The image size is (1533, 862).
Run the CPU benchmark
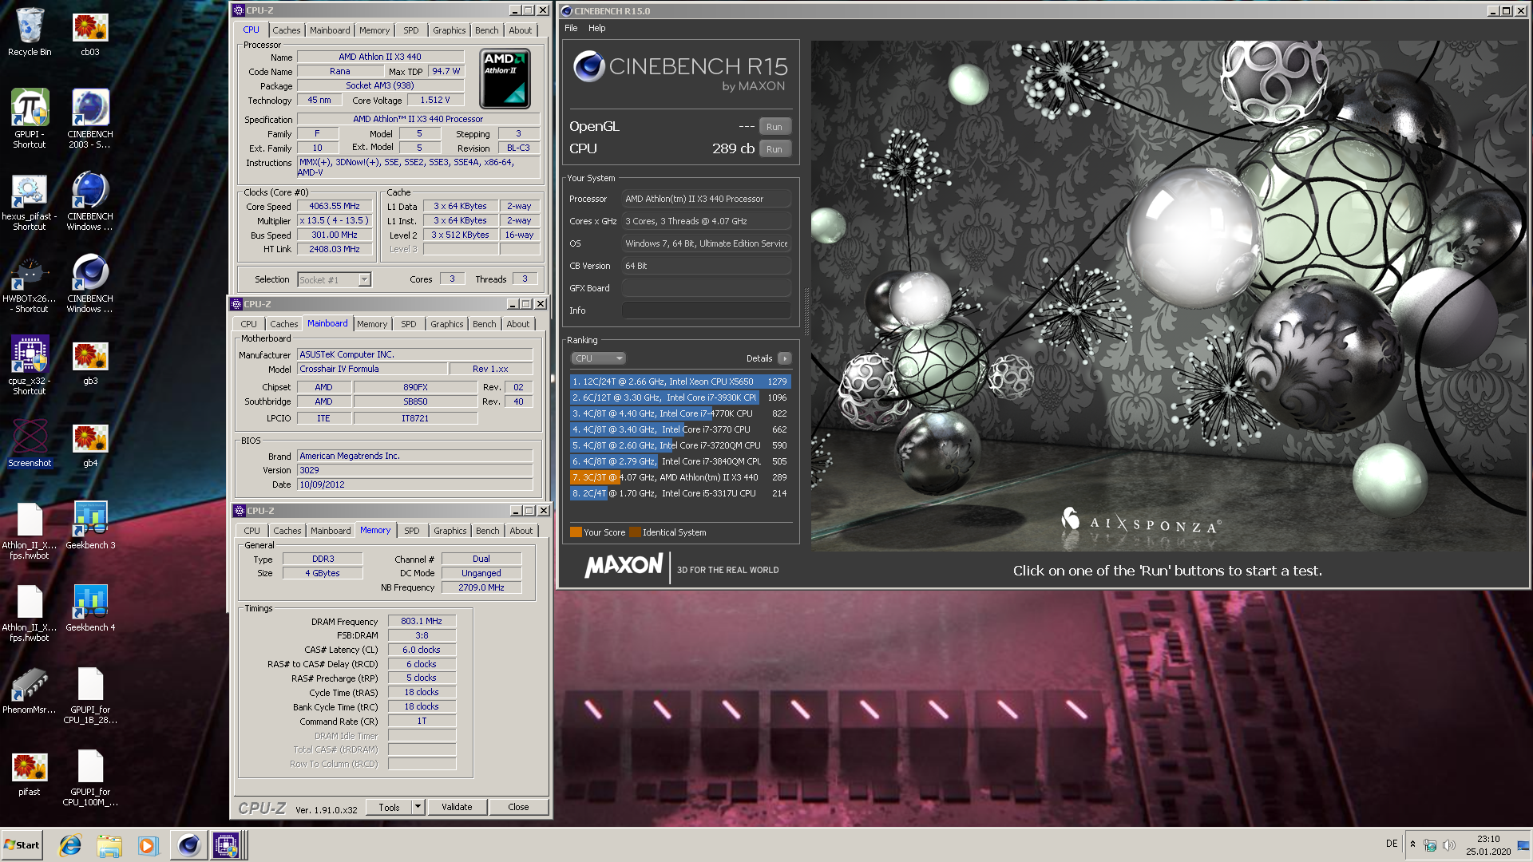(x=774, y=149)
